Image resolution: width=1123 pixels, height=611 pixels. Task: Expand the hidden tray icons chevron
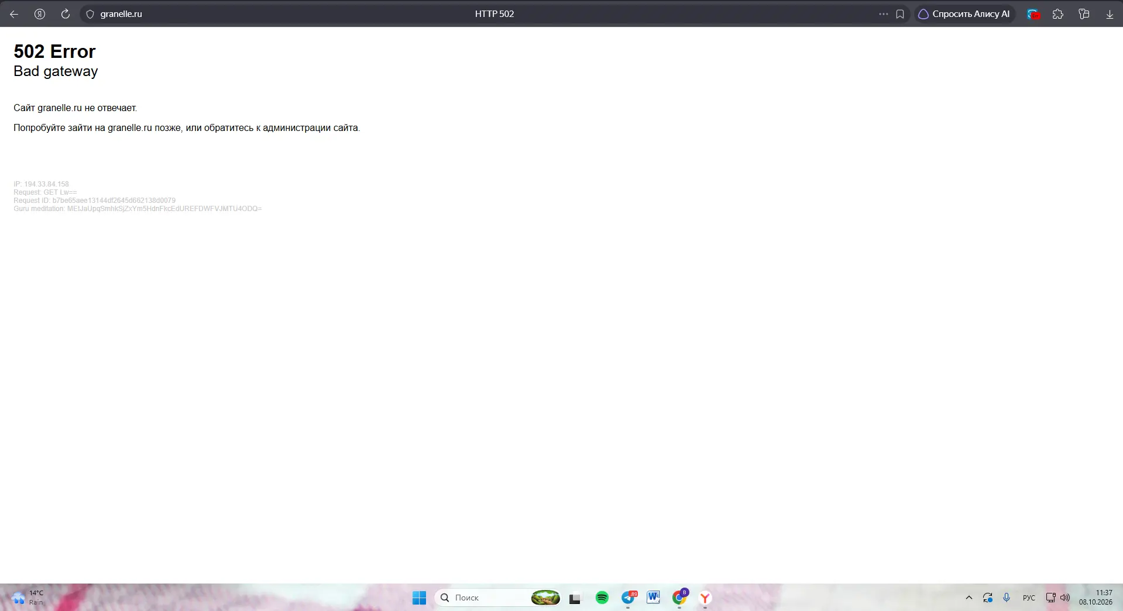(x=969, y=598)
